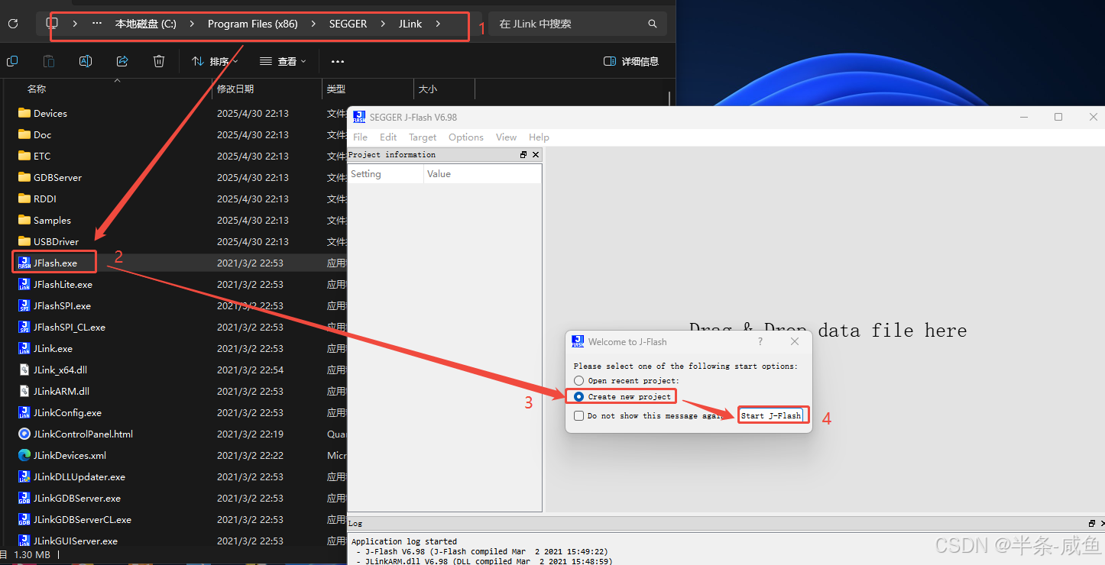Image resolution: width=1105 pixels, height=565 pixels.
Task: Click the JLinkConfig.exe file icon
Action: point(24,412)
